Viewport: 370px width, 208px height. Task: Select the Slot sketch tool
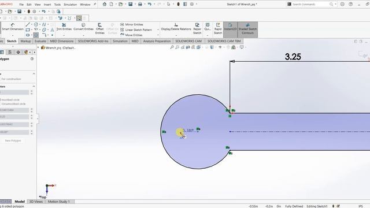(28, 35)
